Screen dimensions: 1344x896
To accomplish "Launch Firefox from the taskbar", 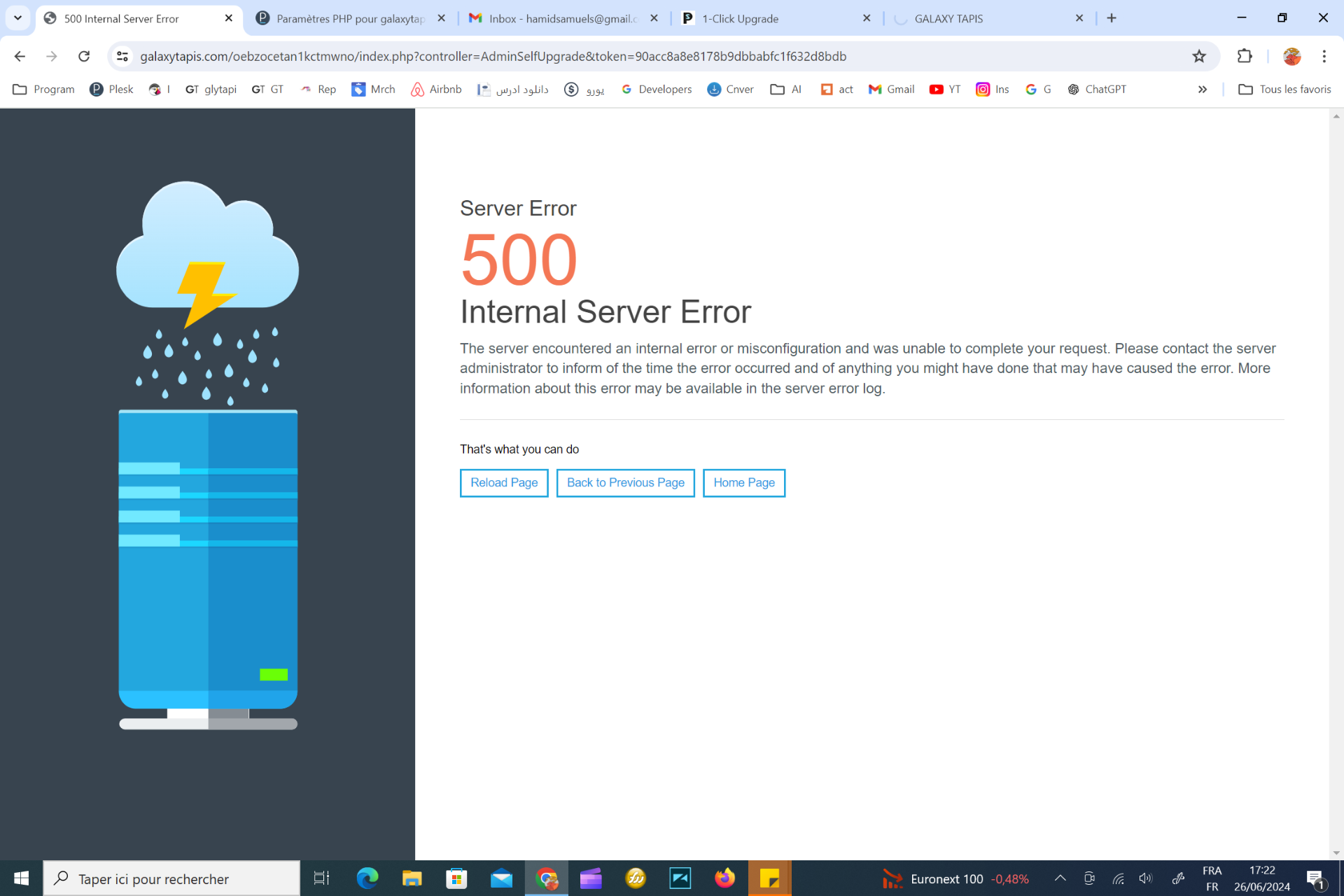I will 724,878.
